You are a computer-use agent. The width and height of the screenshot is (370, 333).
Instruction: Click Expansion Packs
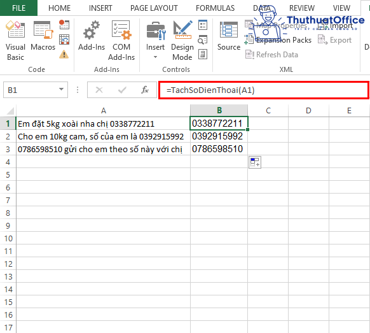tap(278, 40)
